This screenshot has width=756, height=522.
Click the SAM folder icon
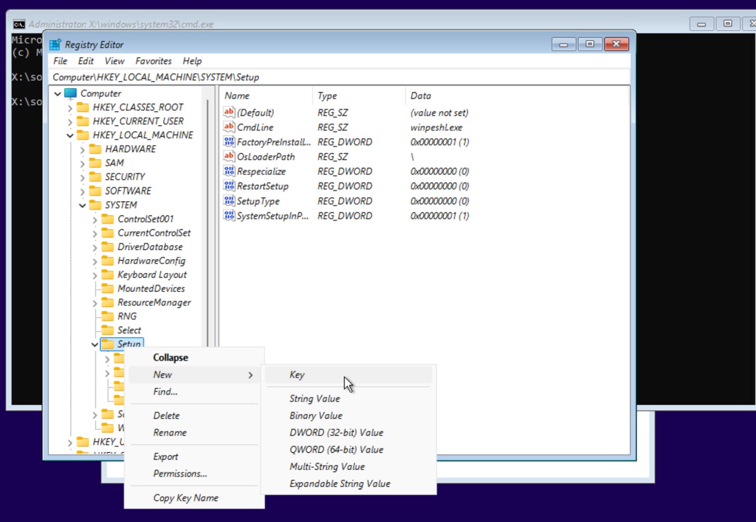click(x=96, y=163)
